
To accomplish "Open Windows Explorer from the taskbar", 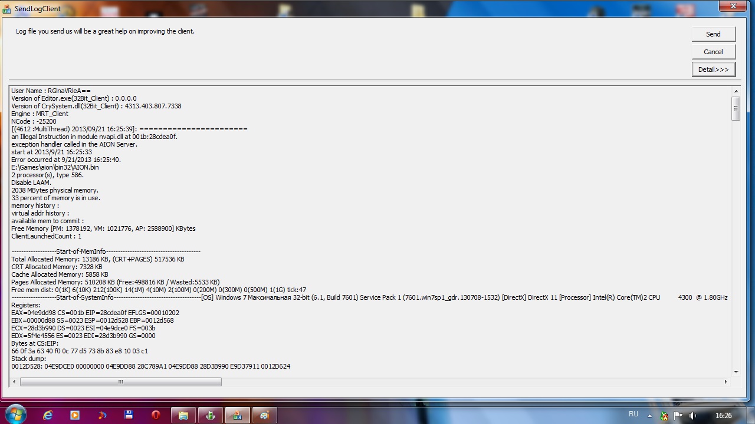I will [183, 415].
